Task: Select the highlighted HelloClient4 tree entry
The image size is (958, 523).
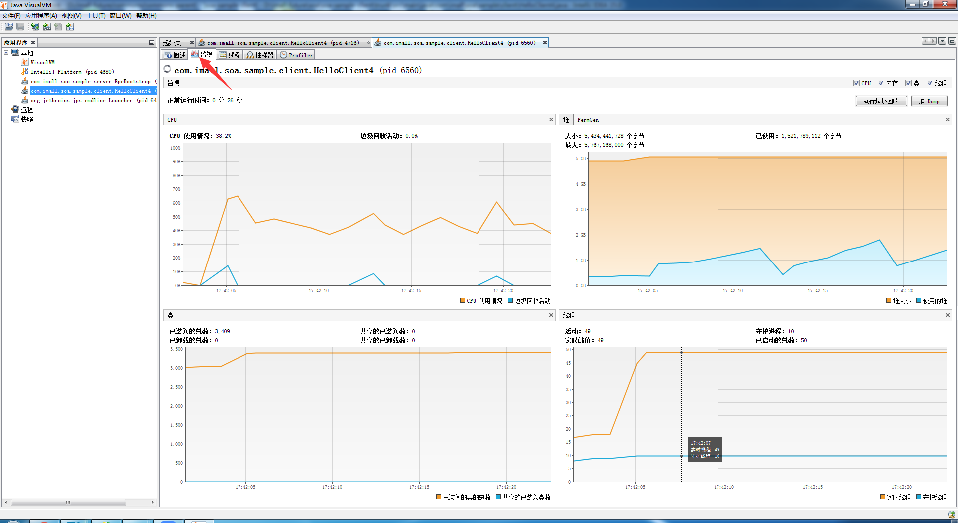Action: tap(93, 91)
